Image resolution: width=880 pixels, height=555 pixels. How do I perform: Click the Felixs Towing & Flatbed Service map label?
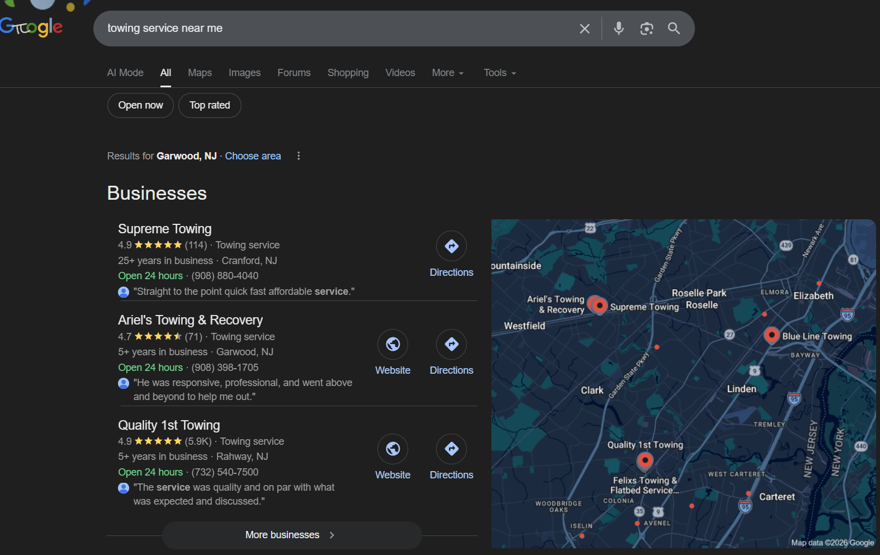[645, 485]
